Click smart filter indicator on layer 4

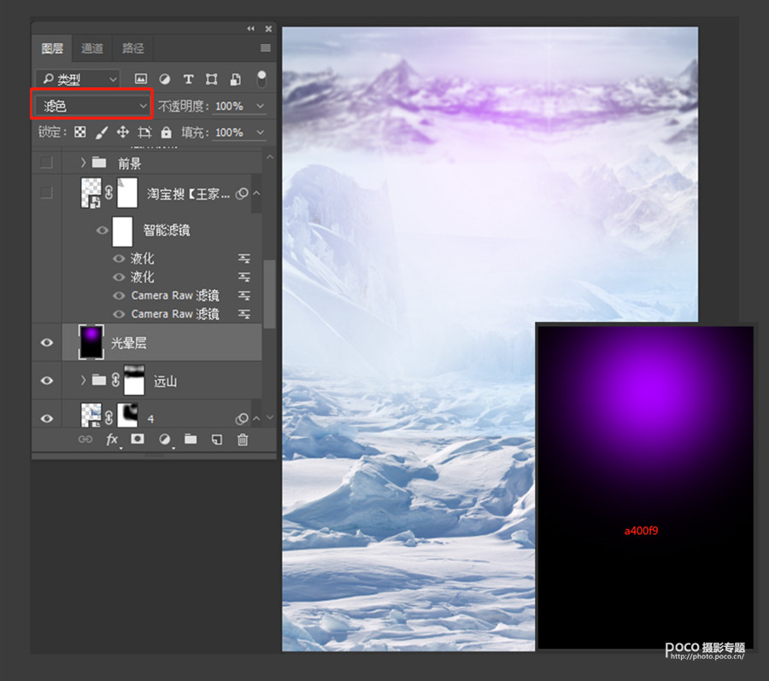[x=242, y=418]
